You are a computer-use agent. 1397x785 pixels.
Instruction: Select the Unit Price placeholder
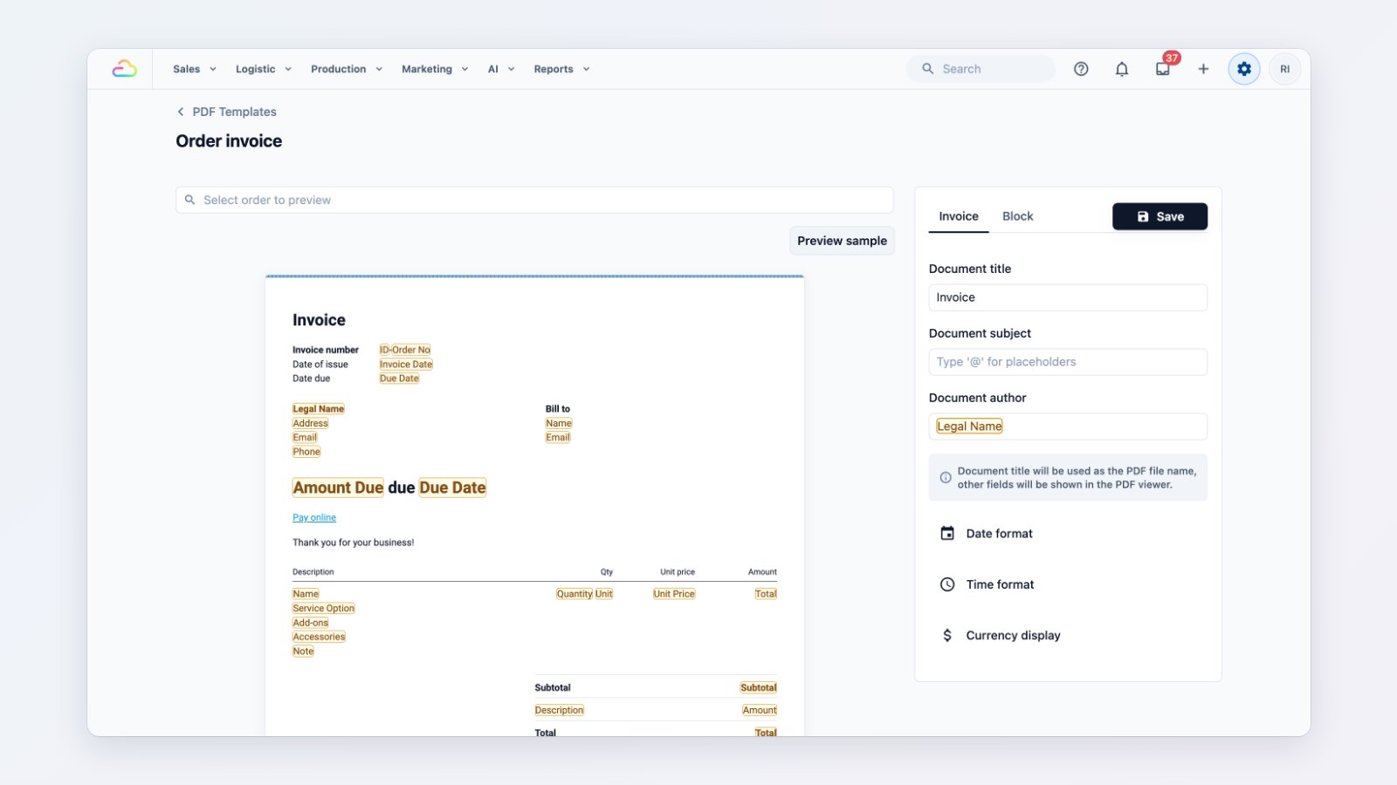pos(674,594)
